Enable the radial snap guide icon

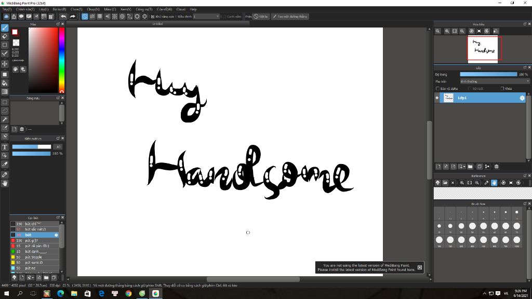pos(115,16)
